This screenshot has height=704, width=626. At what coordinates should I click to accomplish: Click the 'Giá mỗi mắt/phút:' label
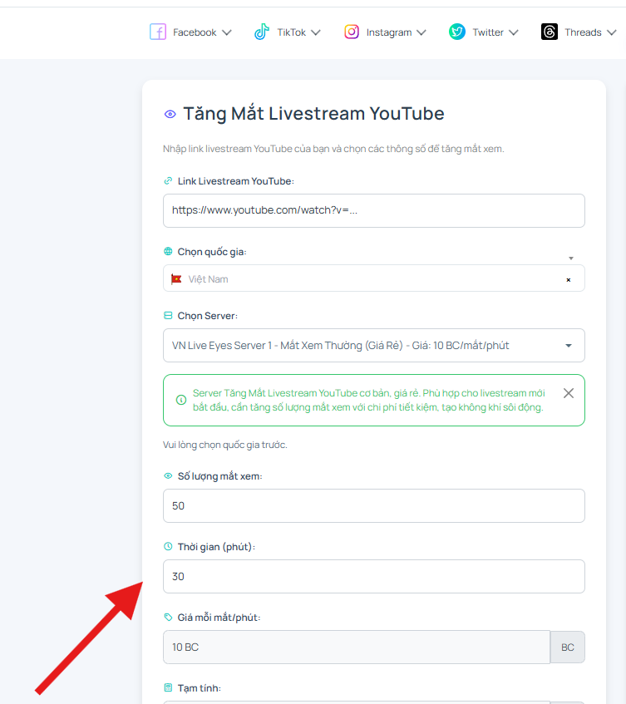pyautogui.click(x=219, y=618)
